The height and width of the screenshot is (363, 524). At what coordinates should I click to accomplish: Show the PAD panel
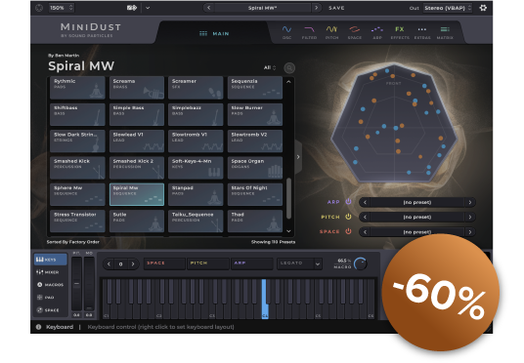(x=45, y=298)
